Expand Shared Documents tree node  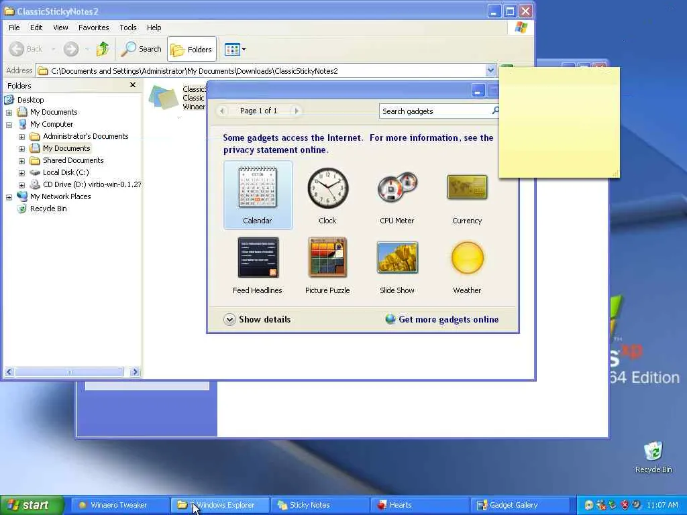tap(21, 161)
